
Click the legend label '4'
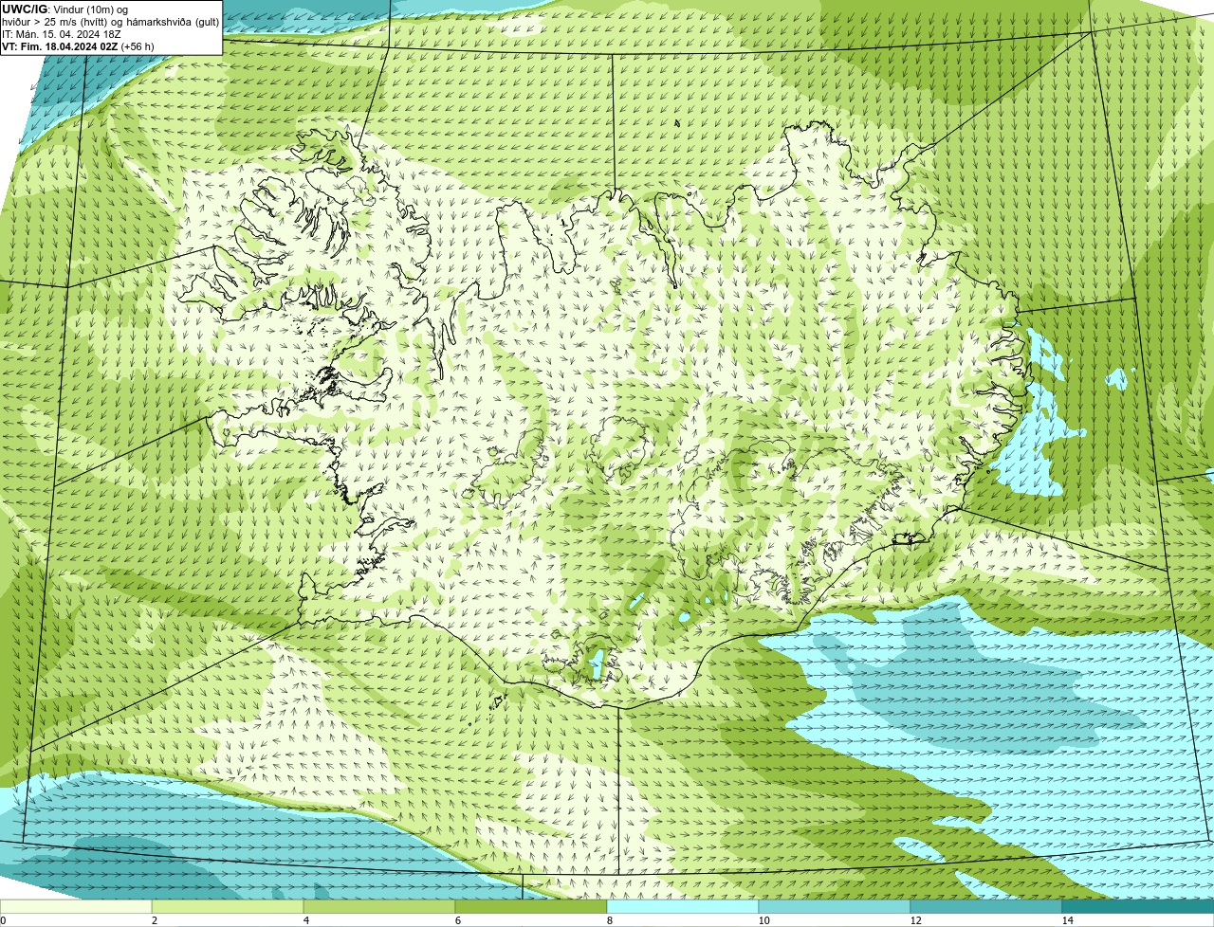click(x=305, y=920)
